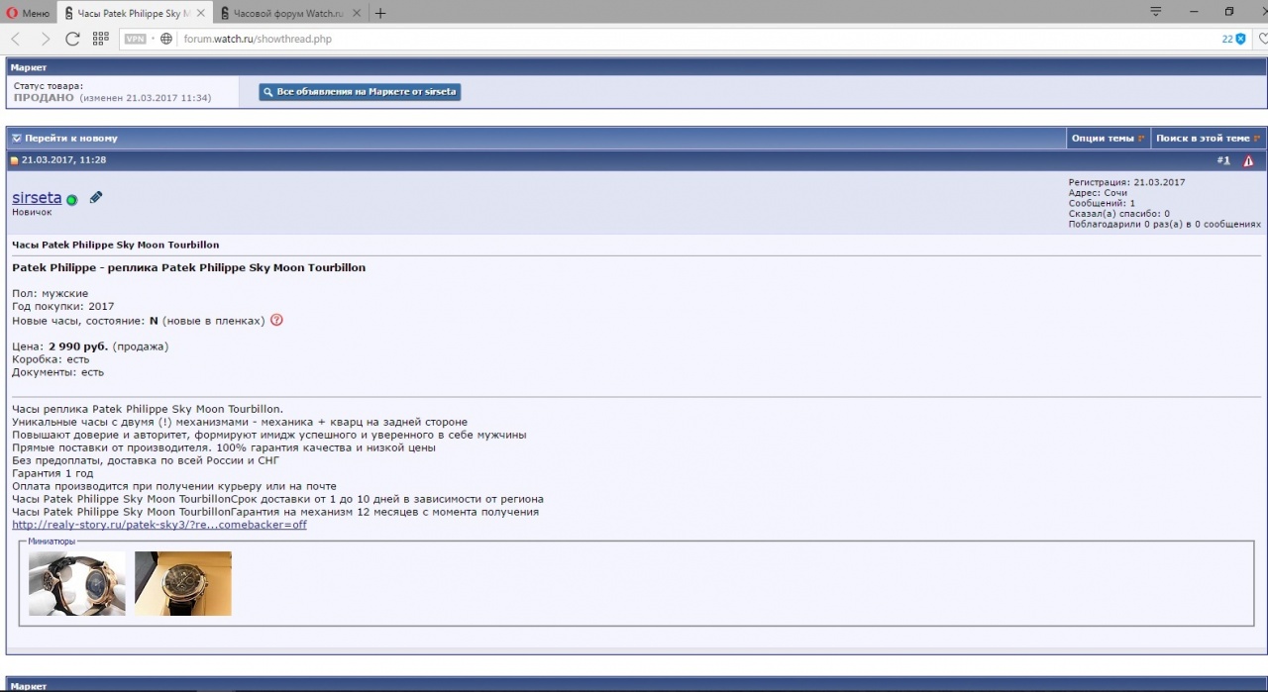Toggle the VPN badge in address bar

pos(136,39)
